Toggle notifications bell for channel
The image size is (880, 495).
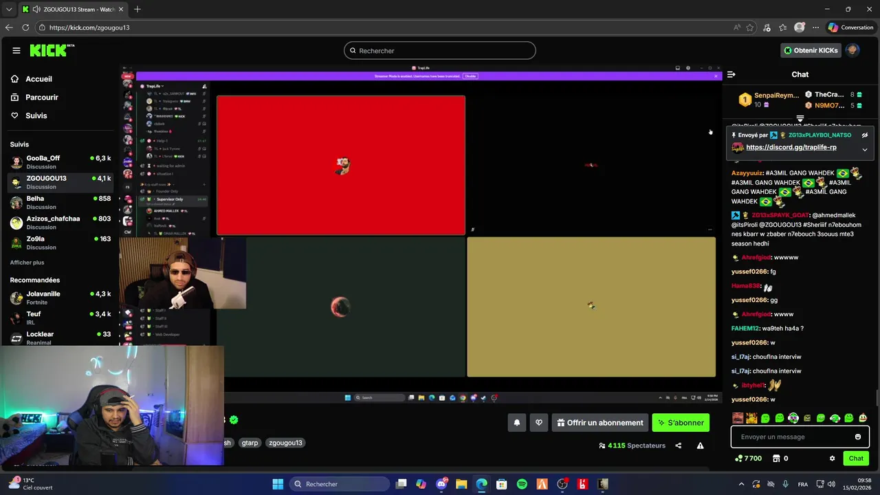point(517,423)
